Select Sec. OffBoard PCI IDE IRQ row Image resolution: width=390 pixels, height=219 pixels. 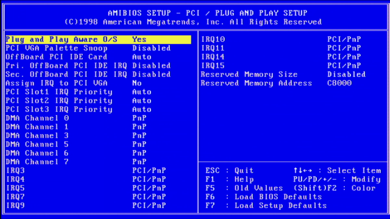tap(66, 74)
